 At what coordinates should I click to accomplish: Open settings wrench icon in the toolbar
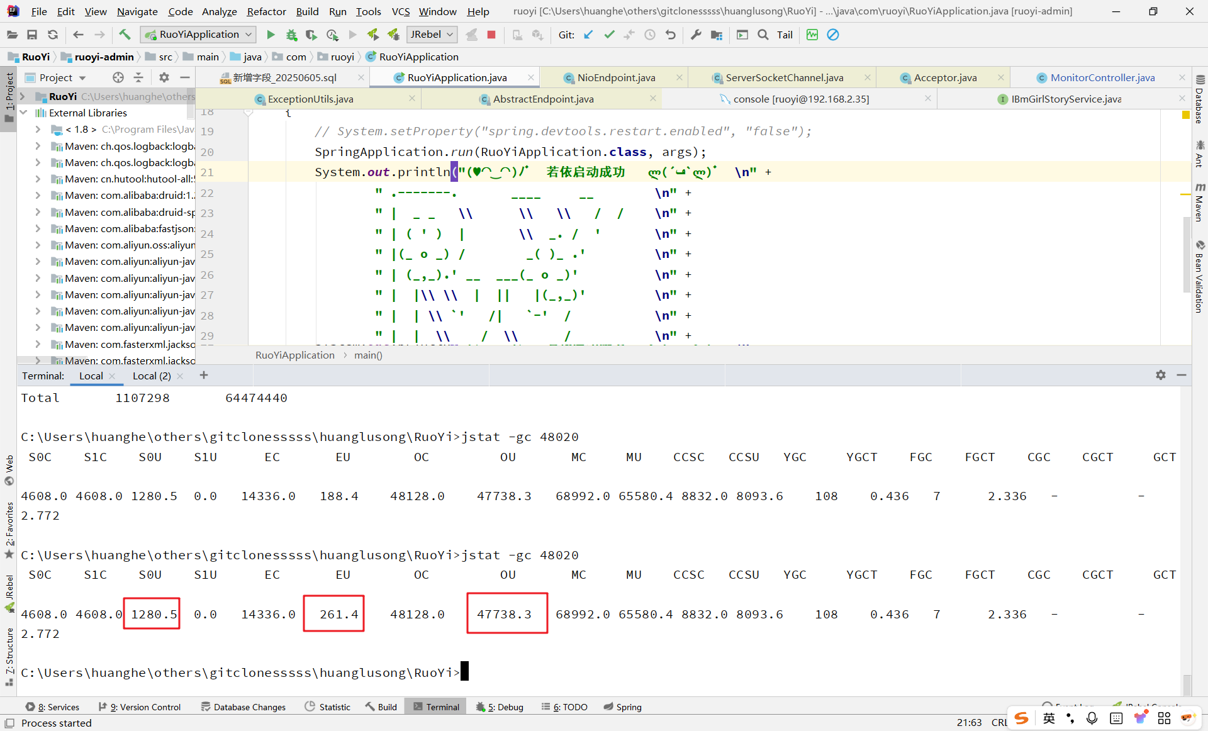click(x=696, y=35)
